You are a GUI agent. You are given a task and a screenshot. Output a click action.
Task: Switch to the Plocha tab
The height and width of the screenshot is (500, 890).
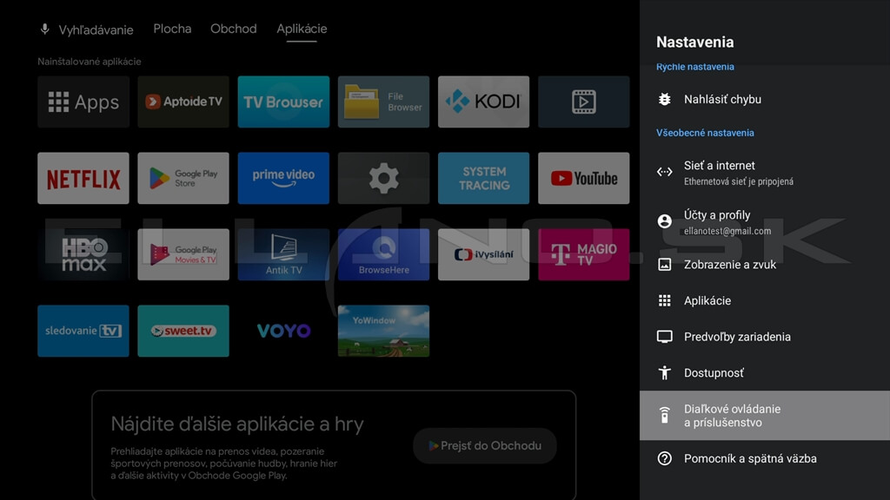coord(172,29)
